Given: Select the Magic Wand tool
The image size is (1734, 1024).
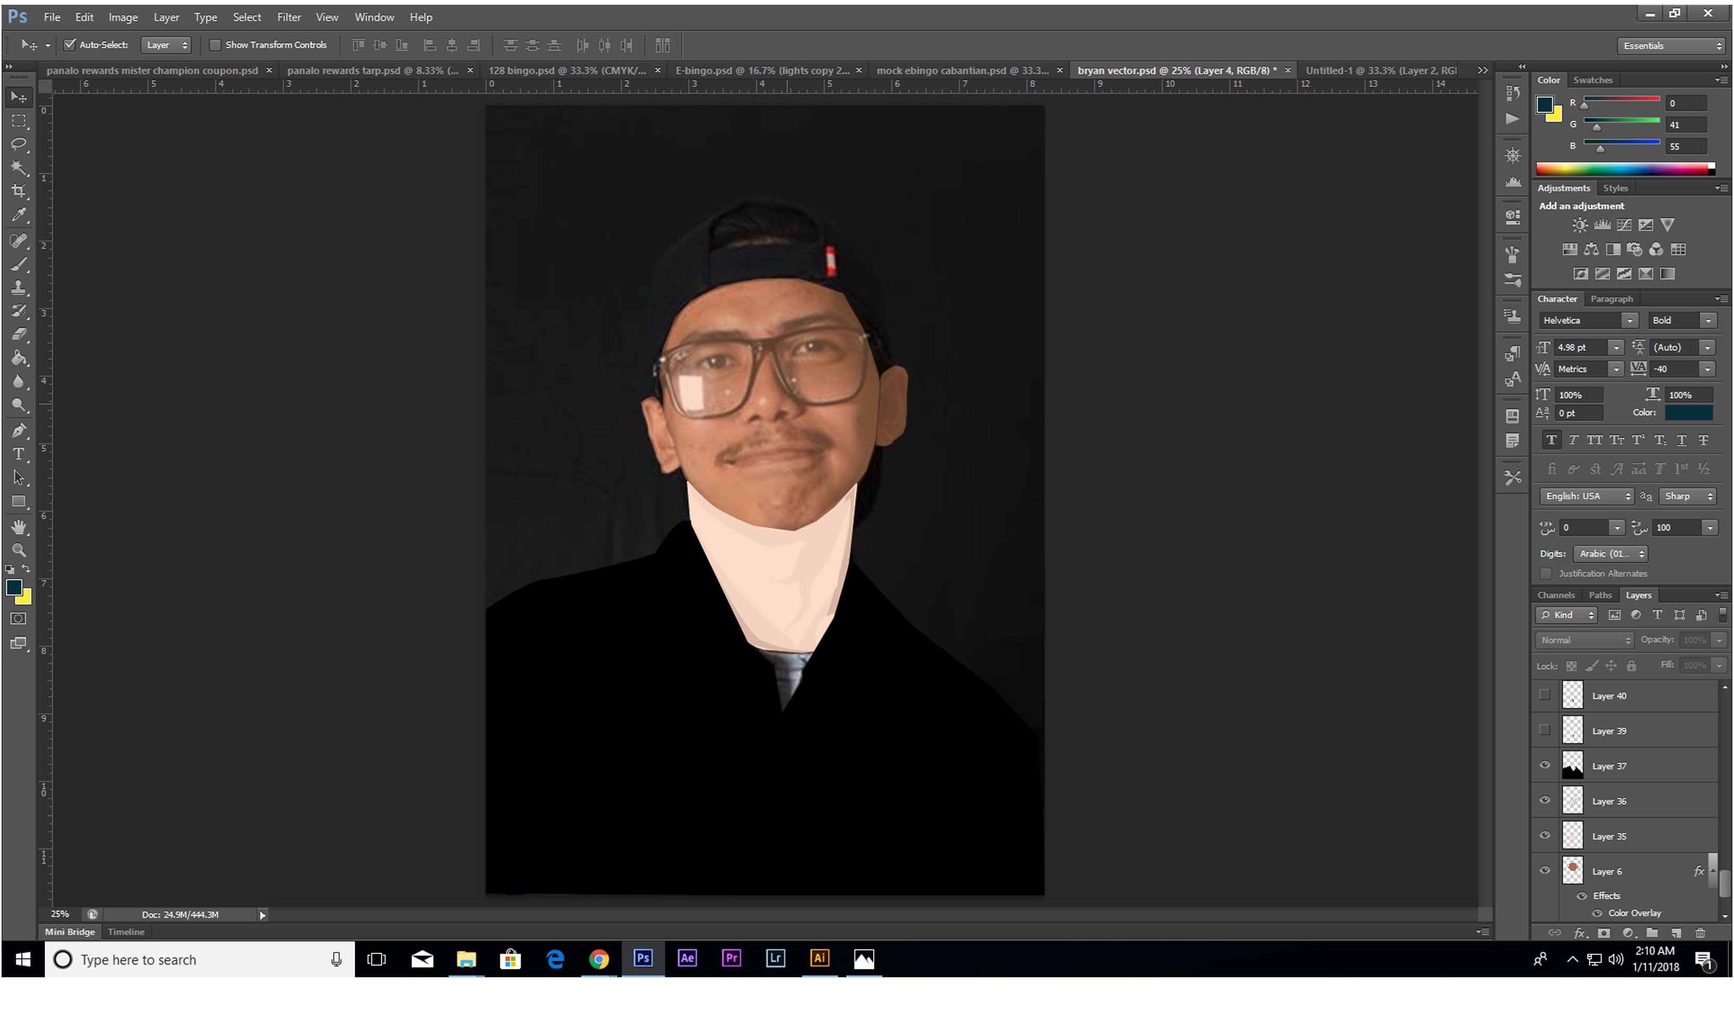Looking at the screenshot, I should pos(18,168).
